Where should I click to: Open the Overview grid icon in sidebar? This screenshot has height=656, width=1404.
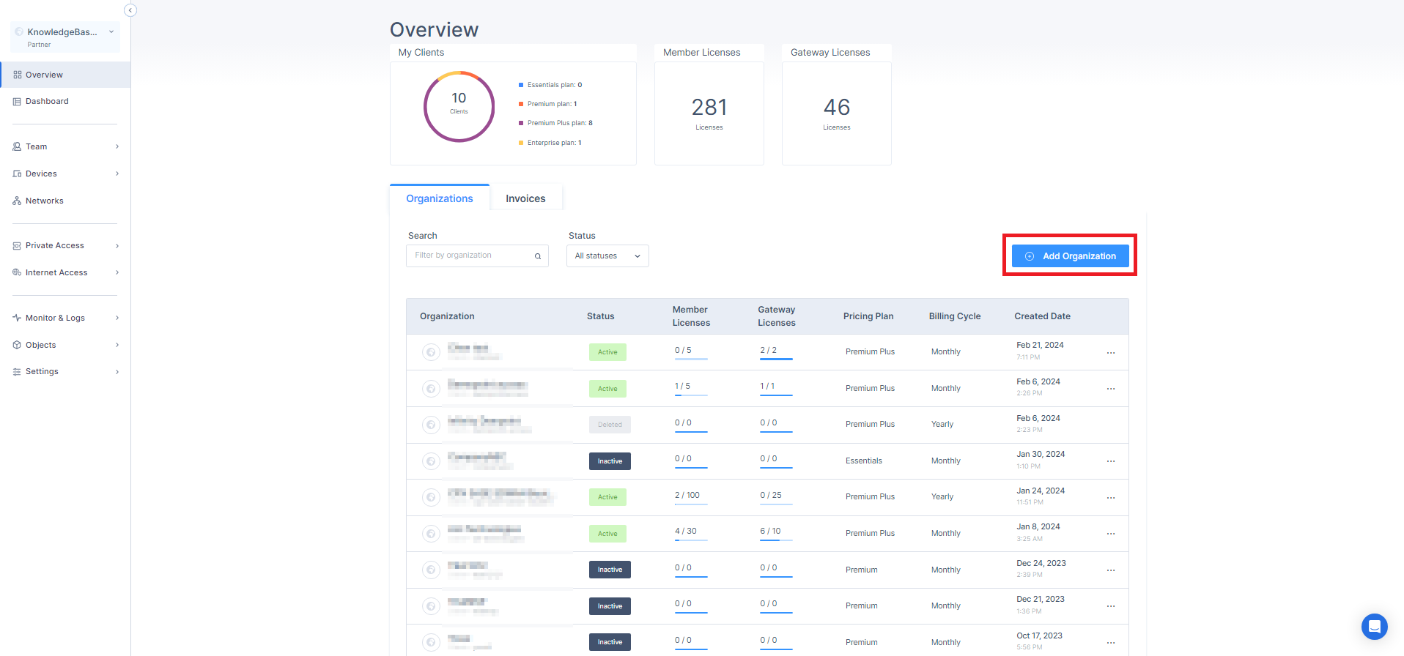18,75
